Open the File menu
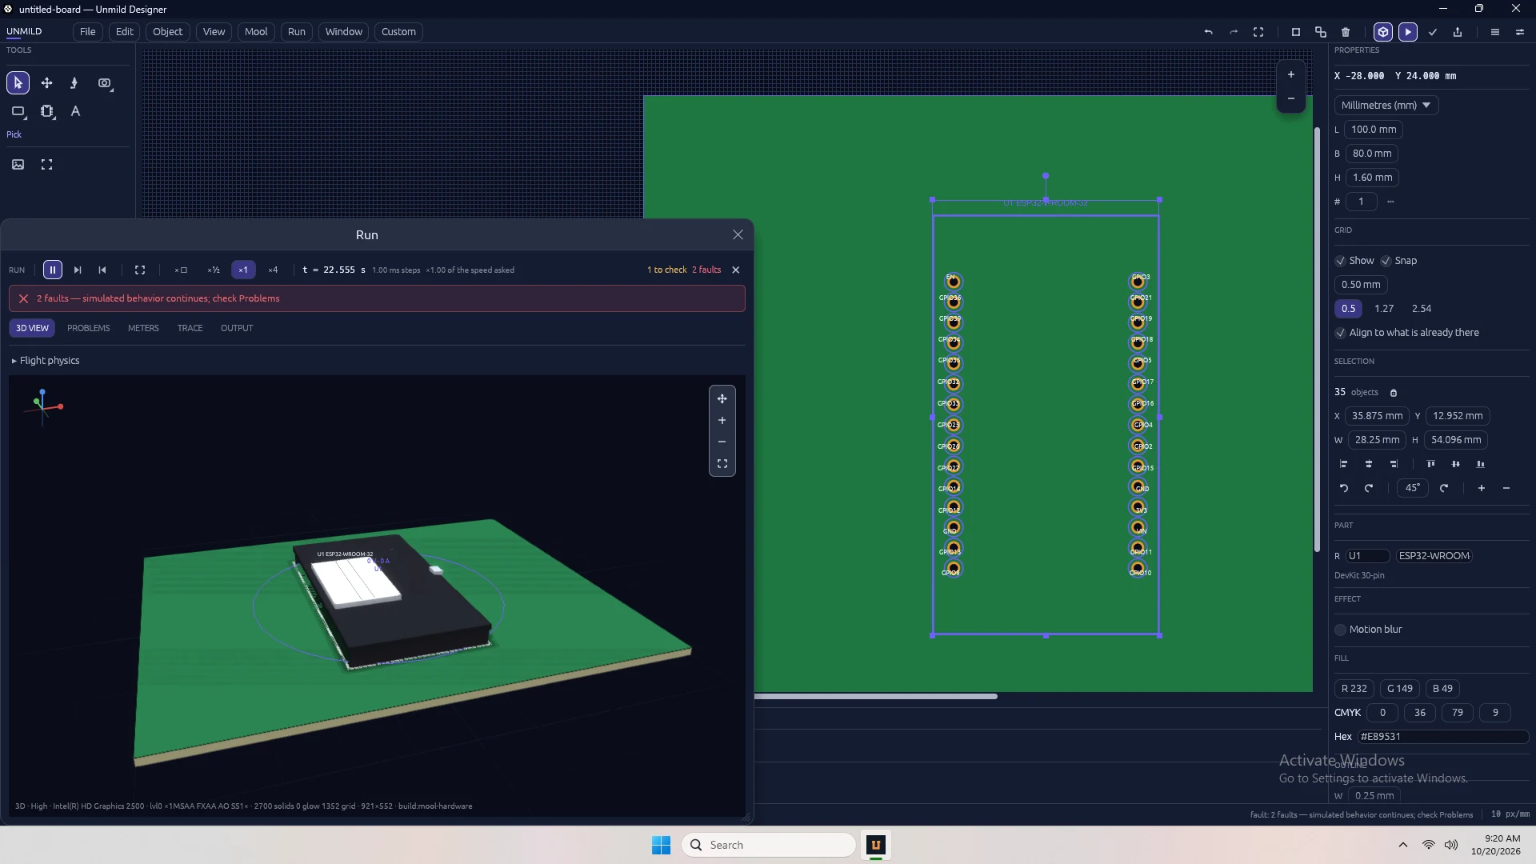The width and height of the screenshot is (1536, 864). (88, 32)
